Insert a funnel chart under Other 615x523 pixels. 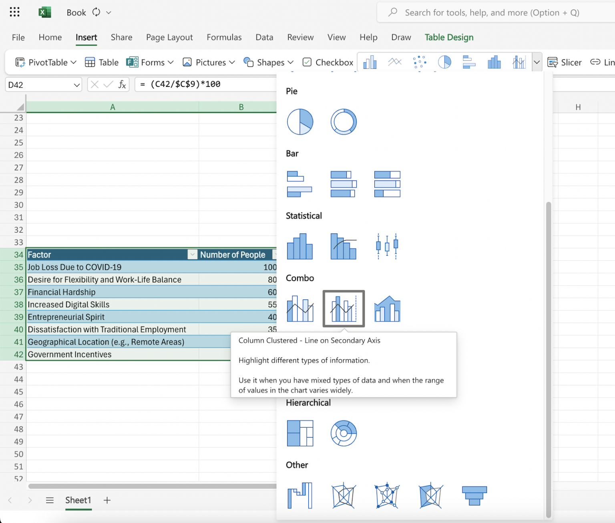coord(474,495)
